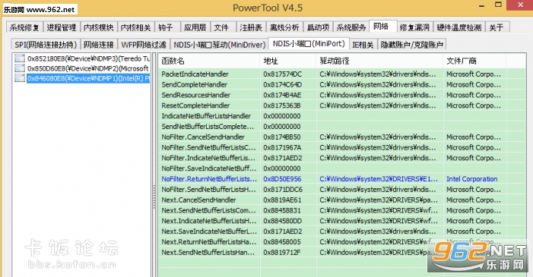
Task: Open the 内核模块 tab
Action: pos(99,27)
